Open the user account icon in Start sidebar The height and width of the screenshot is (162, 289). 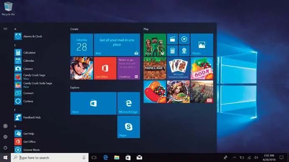pyautogui.click(x=5, y=126)
